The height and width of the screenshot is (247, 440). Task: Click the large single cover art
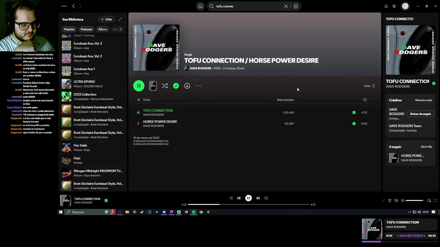(x=156, y=48)
